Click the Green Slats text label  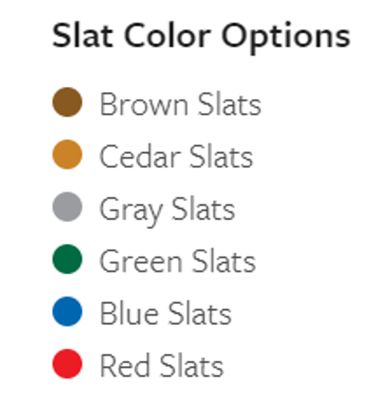177,262
